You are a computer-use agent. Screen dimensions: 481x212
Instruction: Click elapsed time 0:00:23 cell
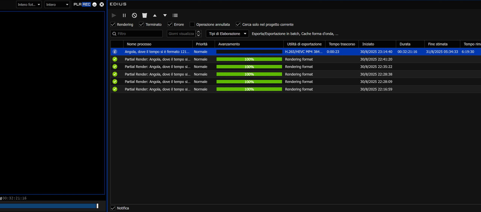(333, 51)
